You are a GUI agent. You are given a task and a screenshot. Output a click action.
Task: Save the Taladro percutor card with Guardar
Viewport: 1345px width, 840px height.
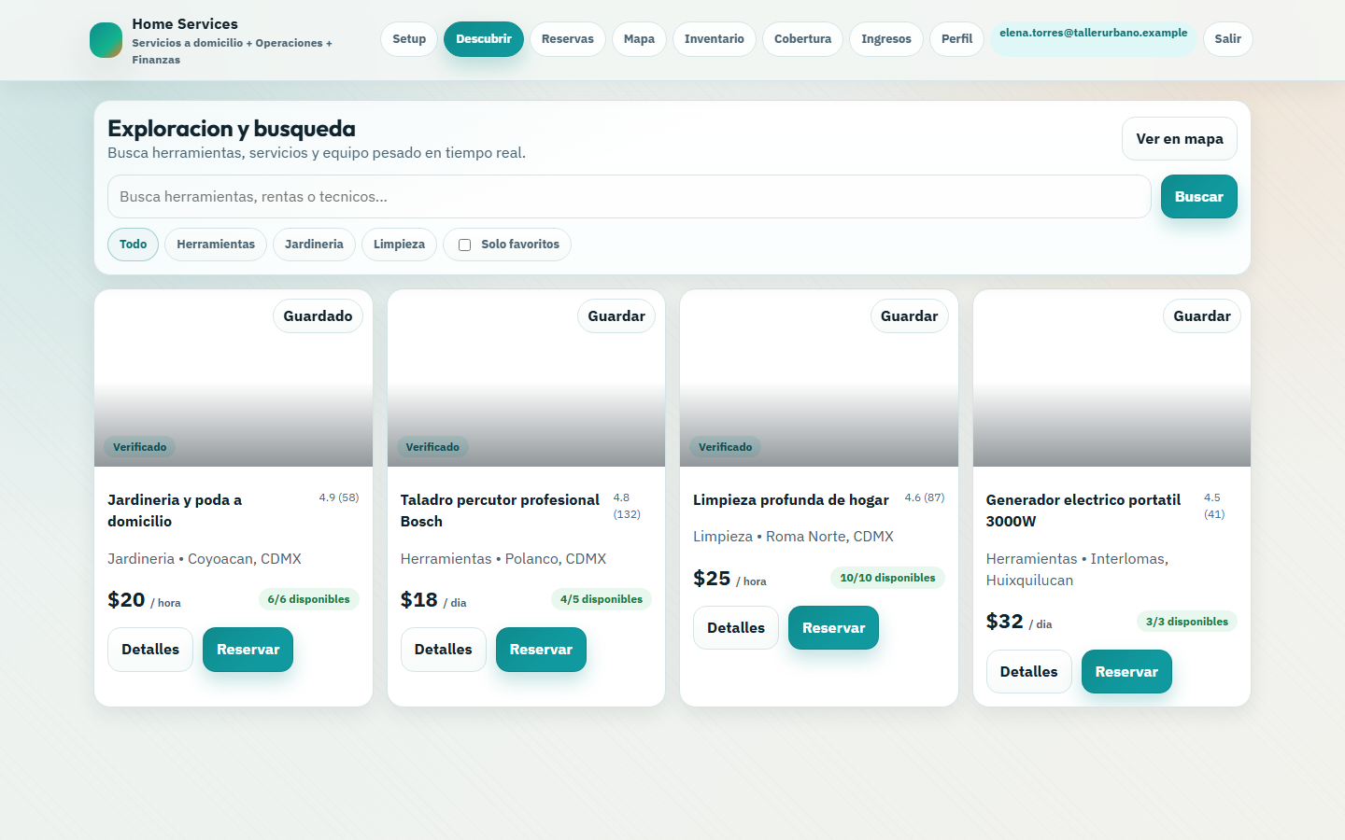pyautogui.click(x=616, y=316)
